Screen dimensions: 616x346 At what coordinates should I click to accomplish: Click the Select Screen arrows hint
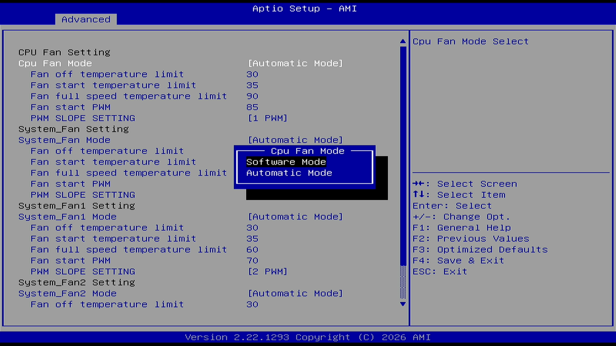pyautogui.click(x=465, y=184)
